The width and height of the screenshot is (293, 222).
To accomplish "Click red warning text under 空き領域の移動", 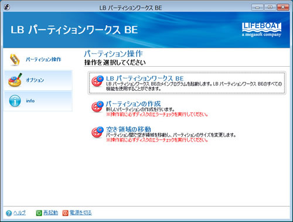I will [x=157, y=140].
